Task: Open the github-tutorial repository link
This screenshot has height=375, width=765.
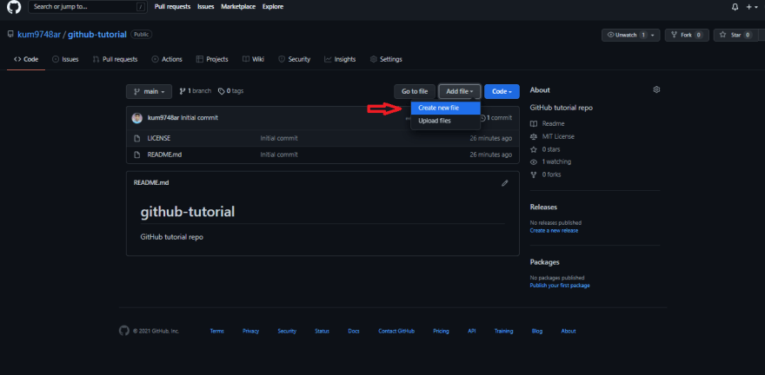Action: tap(97, 35)
